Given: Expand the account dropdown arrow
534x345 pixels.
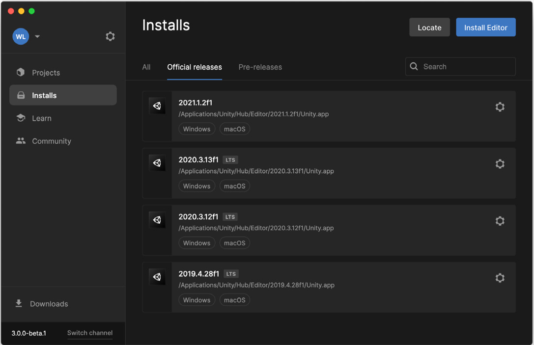Looking at the screenshot, I should click(37, 36).
